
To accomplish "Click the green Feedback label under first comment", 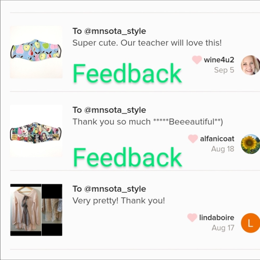I will 127,73.
